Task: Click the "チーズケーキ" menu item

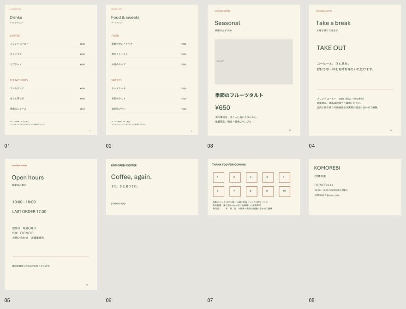Action: click(119, 88)
